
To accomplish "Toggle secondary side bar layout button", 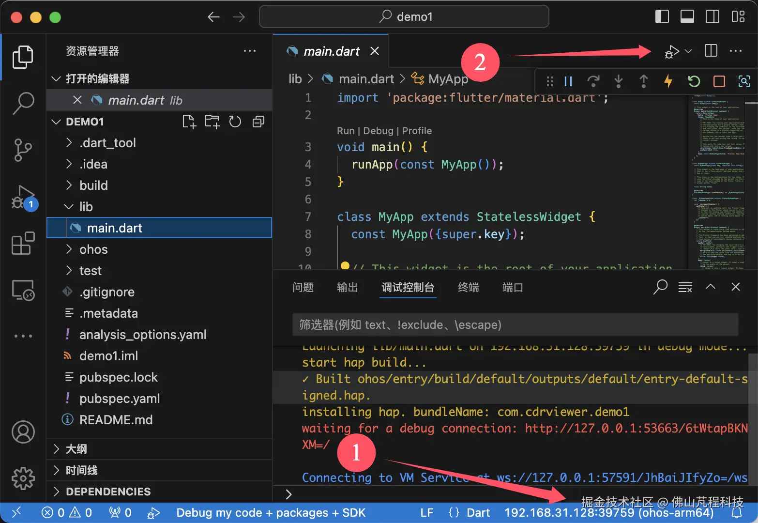I will tap(713, 17).
